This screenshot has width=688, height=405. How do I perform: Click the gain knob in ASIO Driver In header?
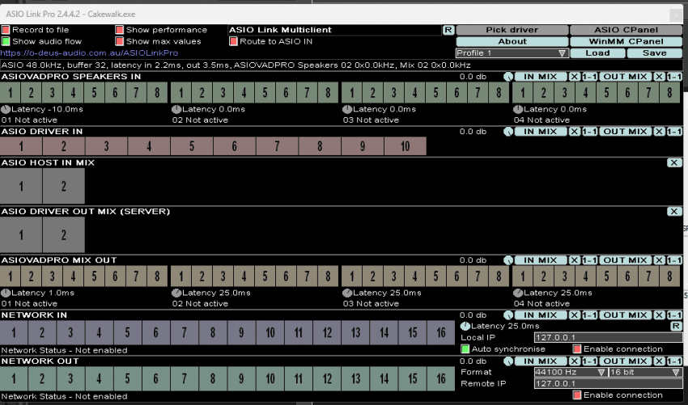coord(508,131)
